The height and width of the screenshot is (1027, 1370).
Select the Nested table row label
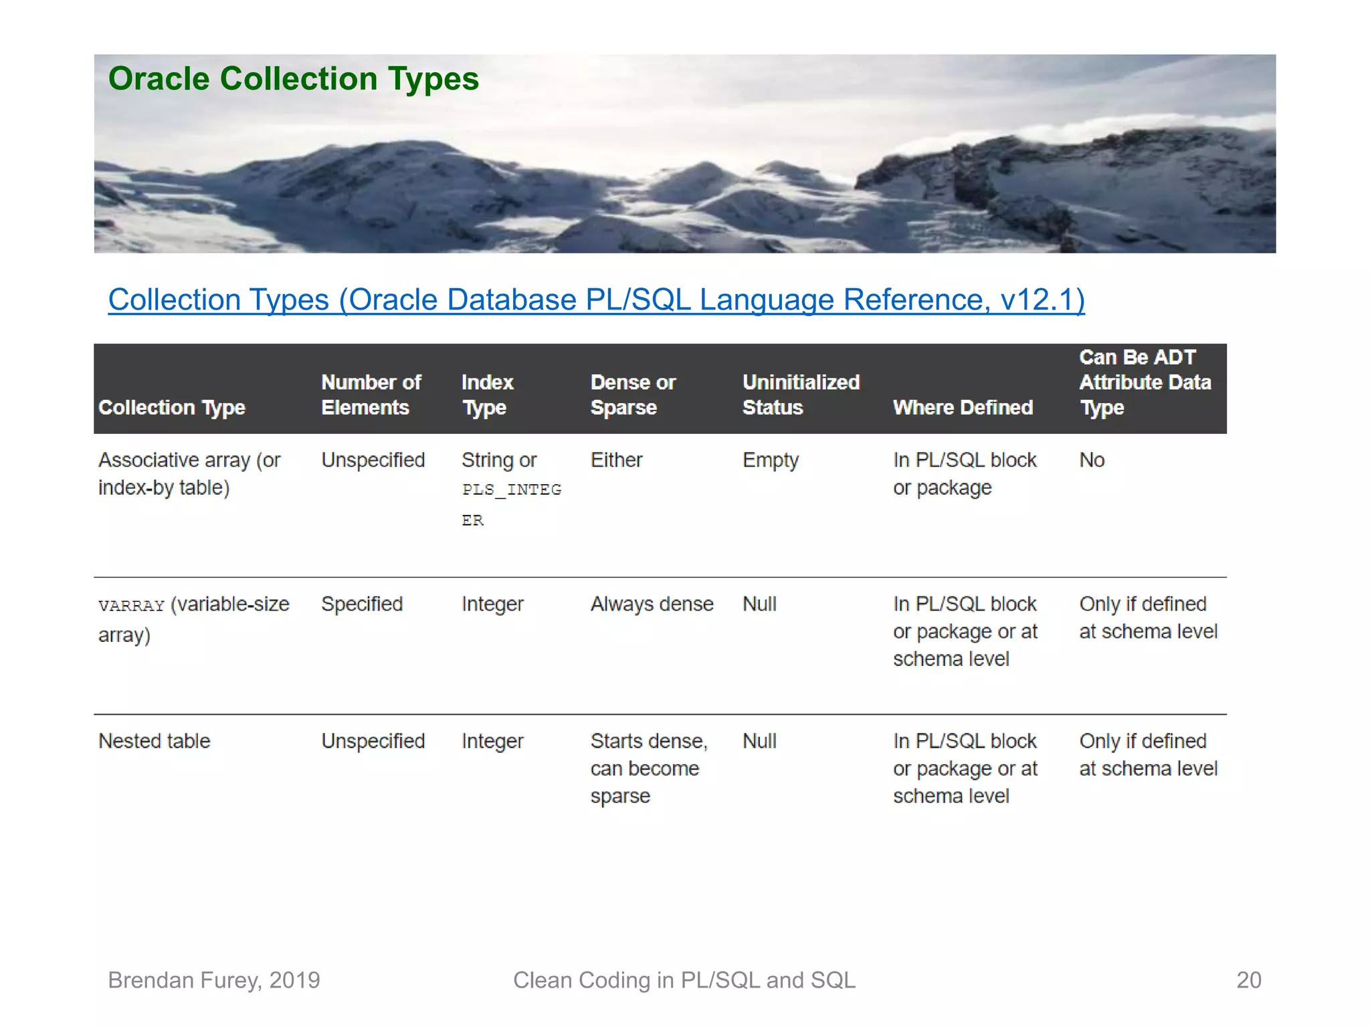[x=155, y=741]
